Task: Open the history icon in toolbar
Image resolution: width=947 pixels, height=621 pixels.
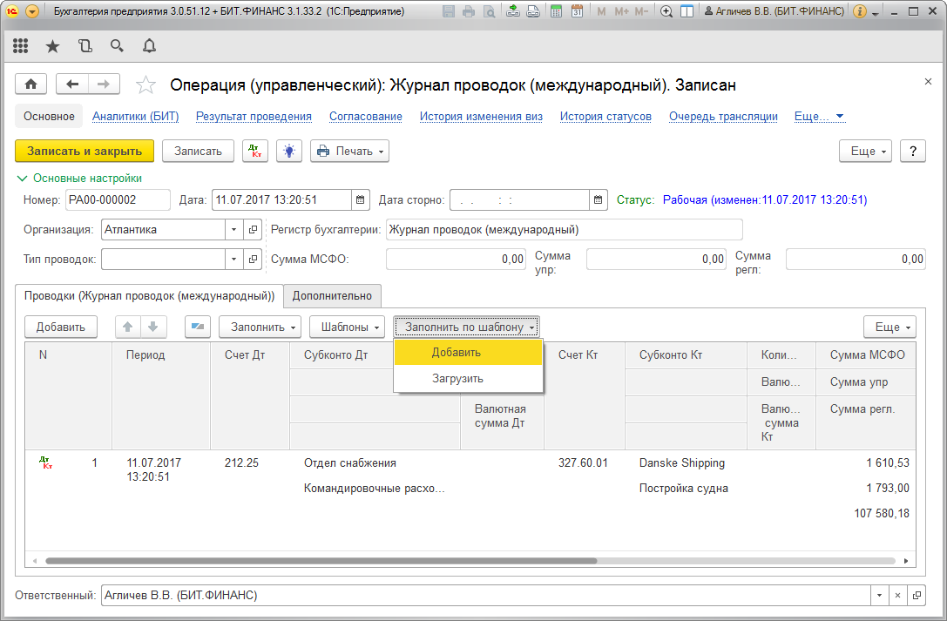Action: pyautogui.click(x=85, y=46)
